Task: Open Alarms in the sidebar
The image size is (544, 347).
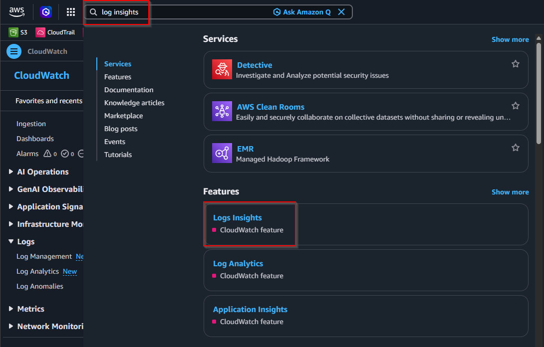Action: (x=27, y=154)
